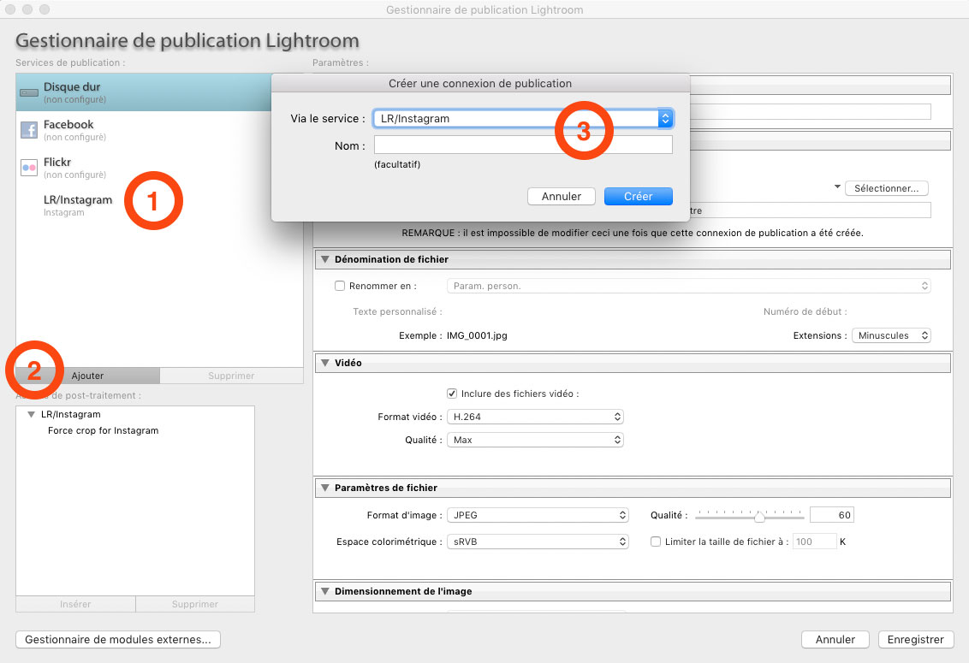Open Gestionnaire de modules externes
Viewport: 969px width, 663px height.
[118, 639]
